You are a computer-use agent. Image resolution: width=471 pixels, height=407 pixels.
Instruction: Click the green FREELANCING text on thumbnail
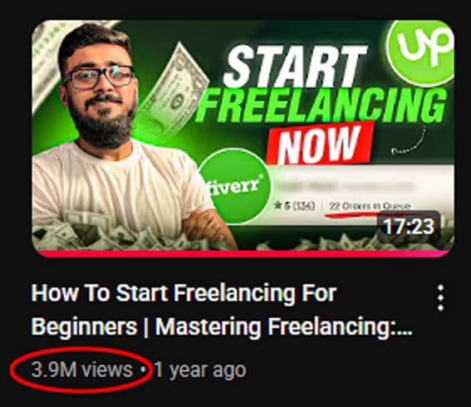tap(321, 105)
